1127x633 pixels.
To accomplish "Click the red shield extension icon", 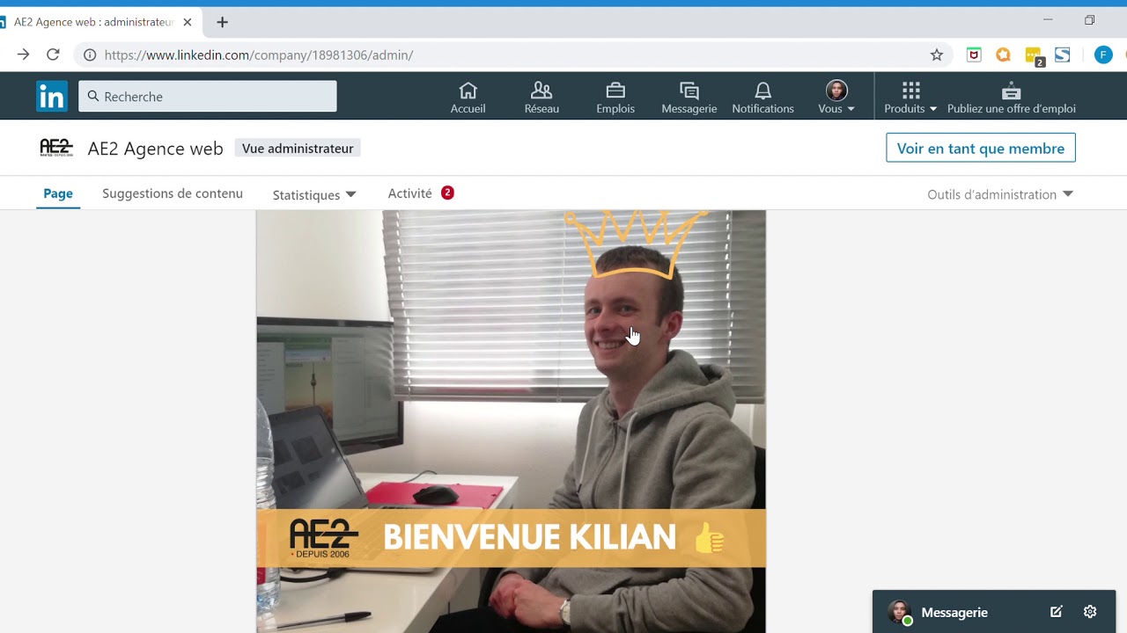I will click(974, 55).
